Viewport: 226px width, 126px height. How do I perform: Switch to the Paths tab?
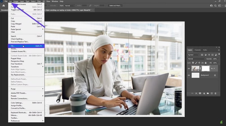tap(205, 50)
